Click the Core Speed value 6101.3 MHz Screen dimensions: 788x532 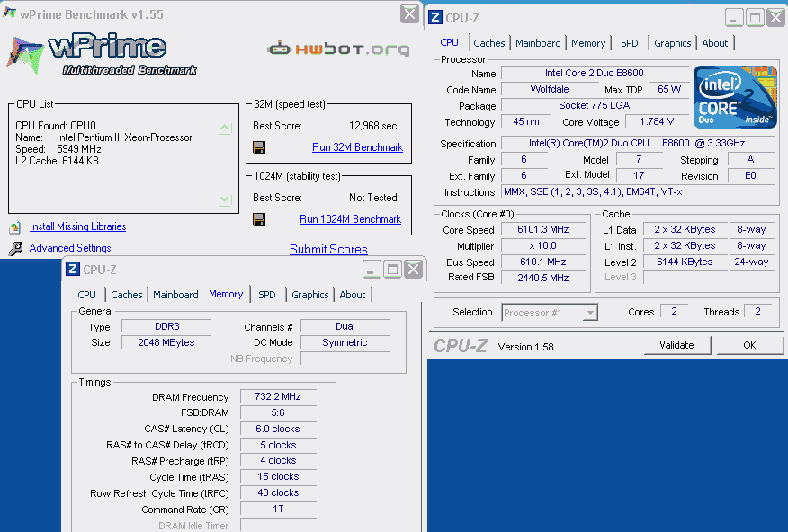543,230
